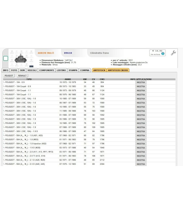This screenshot has width=183, height=214.
Task: Open the ANYSTOCK CROSS tab
Action: 118,70
